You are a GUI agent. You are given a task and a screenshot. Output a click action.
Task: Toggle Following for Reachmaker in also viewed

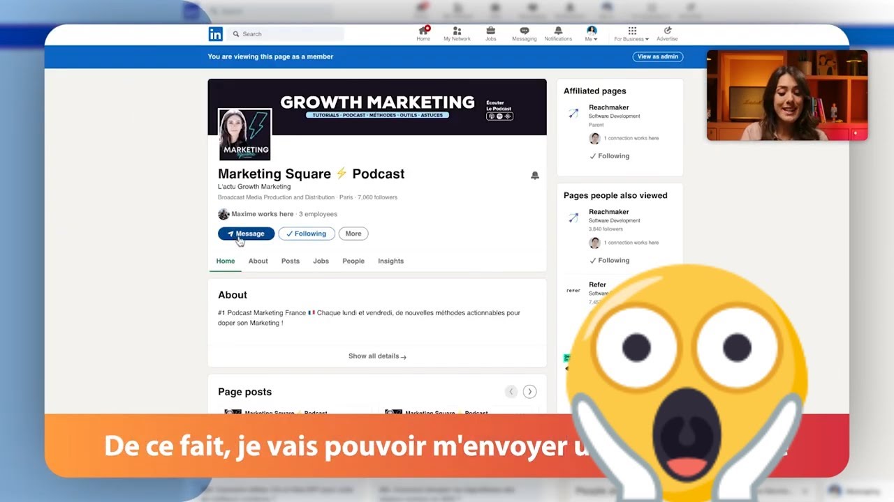(x=610, y=261)
